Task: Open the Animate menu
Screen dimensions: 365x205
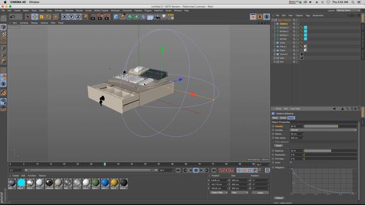Action: [58, 11]
